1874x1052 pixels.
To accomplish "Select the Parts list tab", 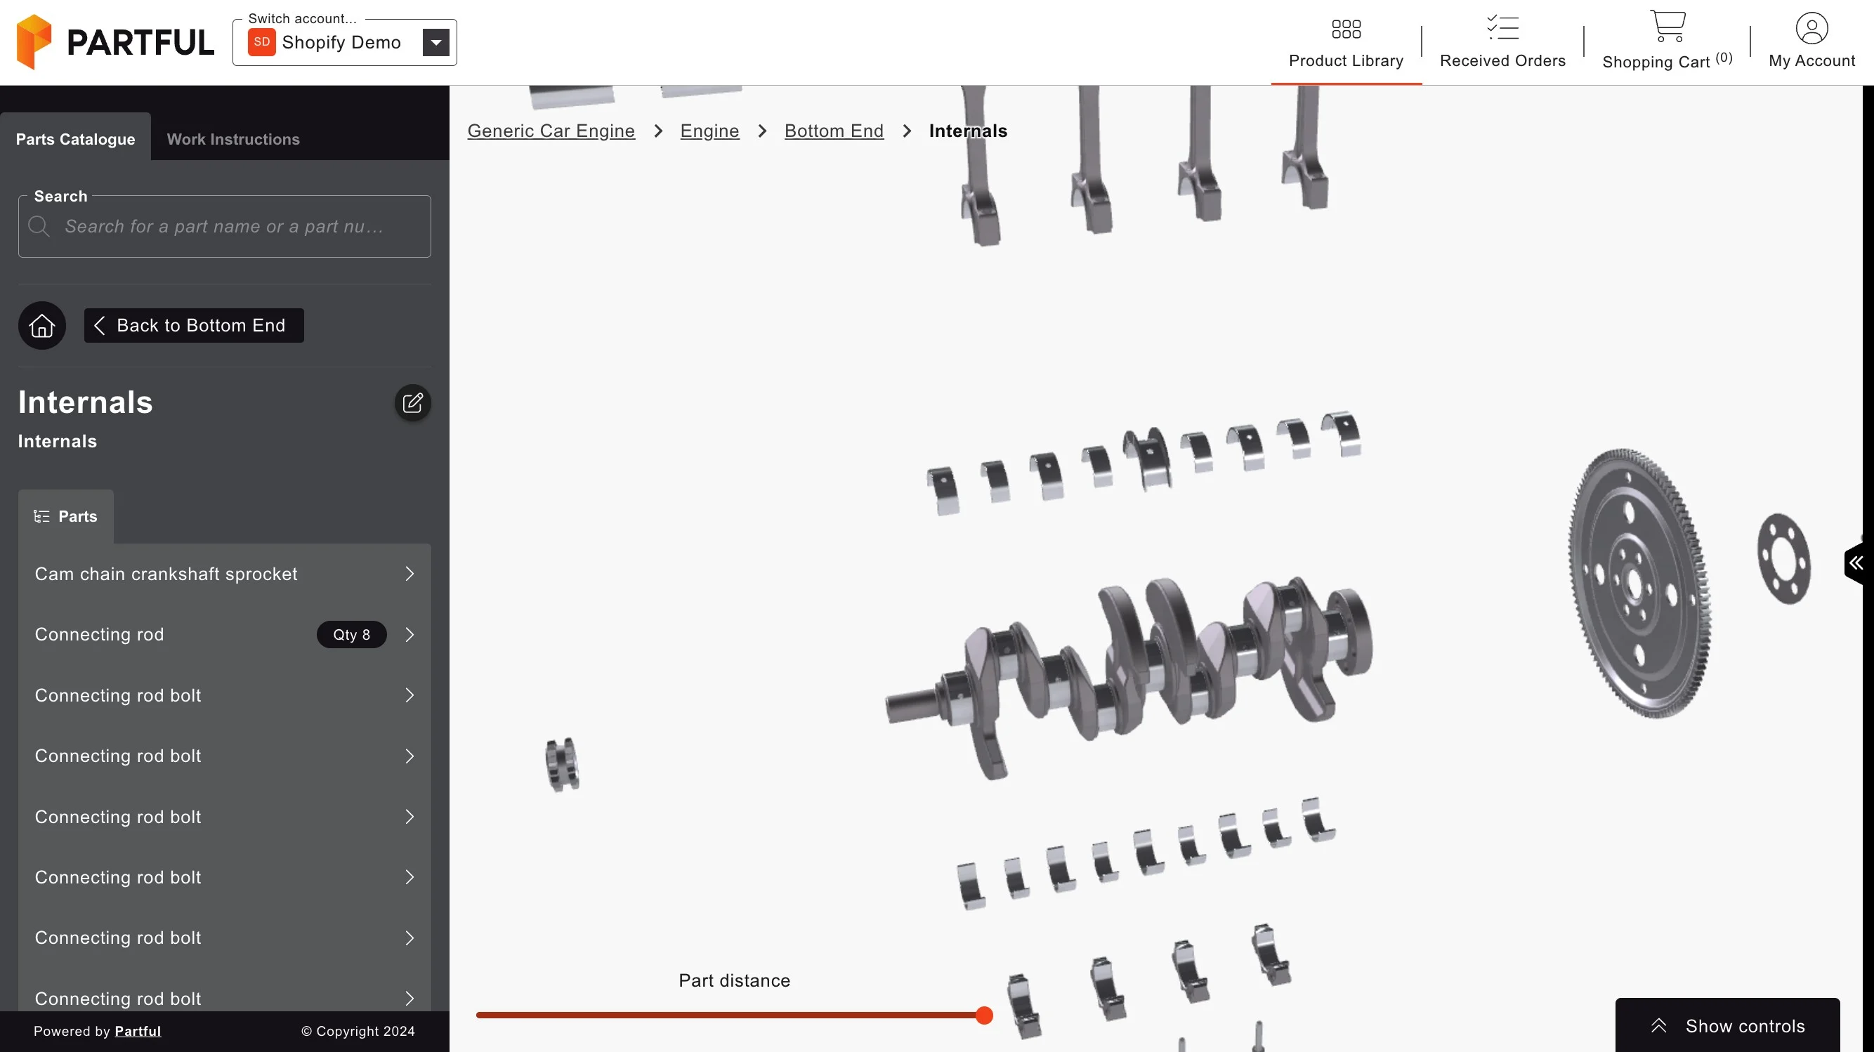I will click(x=65, y=517).
